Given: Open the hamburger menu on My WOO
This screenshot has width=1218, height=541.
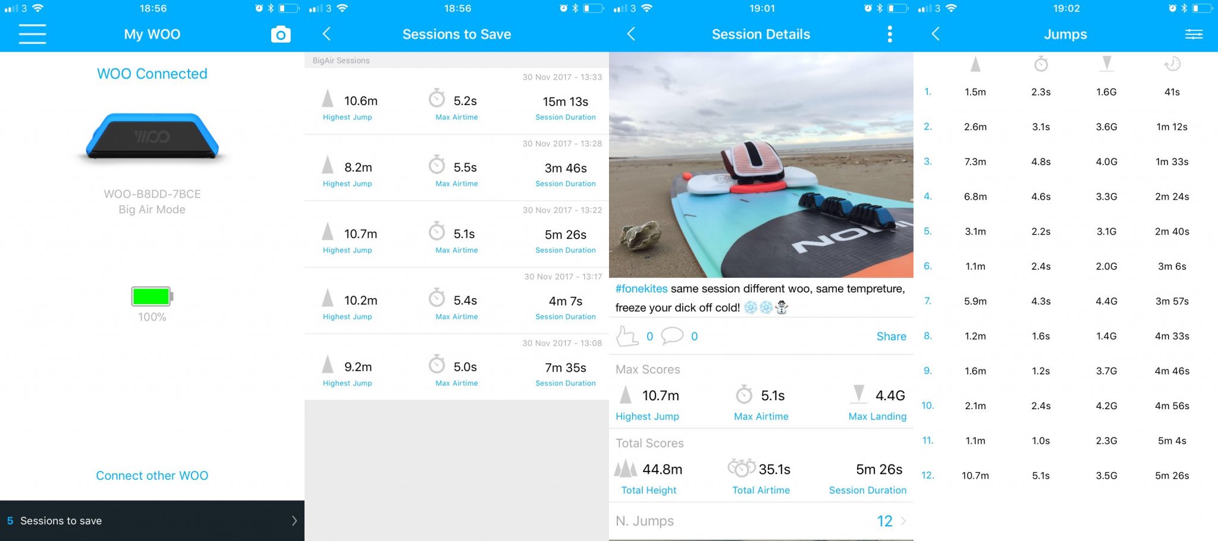Looking at the screenshot, I should 32,34.
